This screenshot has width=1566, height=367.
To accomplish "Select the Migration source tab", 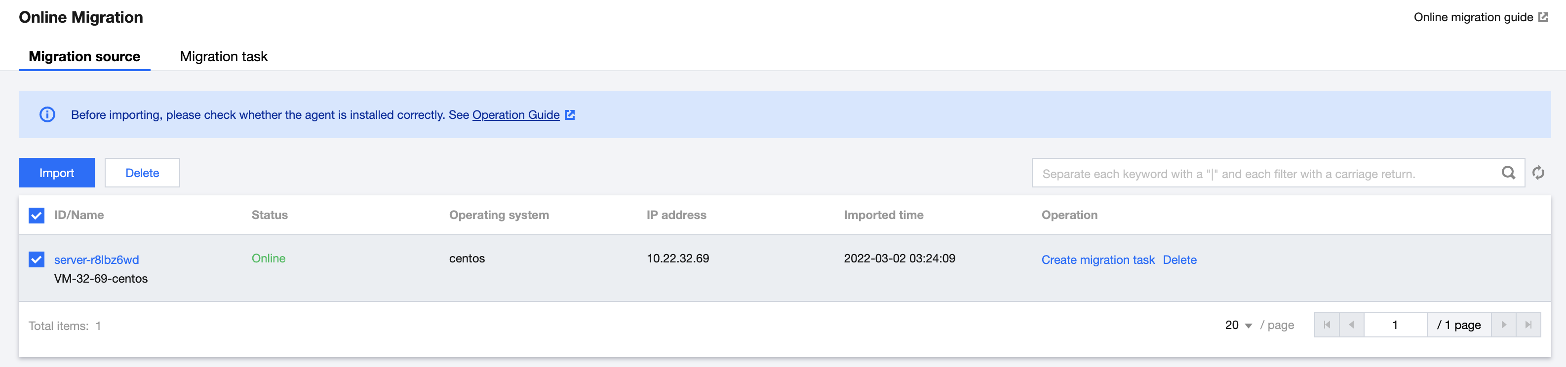I will [84, 57].
